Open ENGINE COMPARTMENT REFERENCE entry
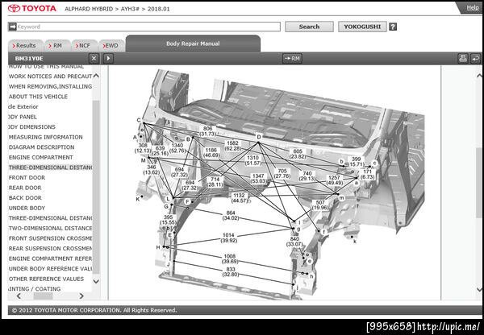This screenshot has height=335, width=484. pyautogui.click(x=50, y=258)
